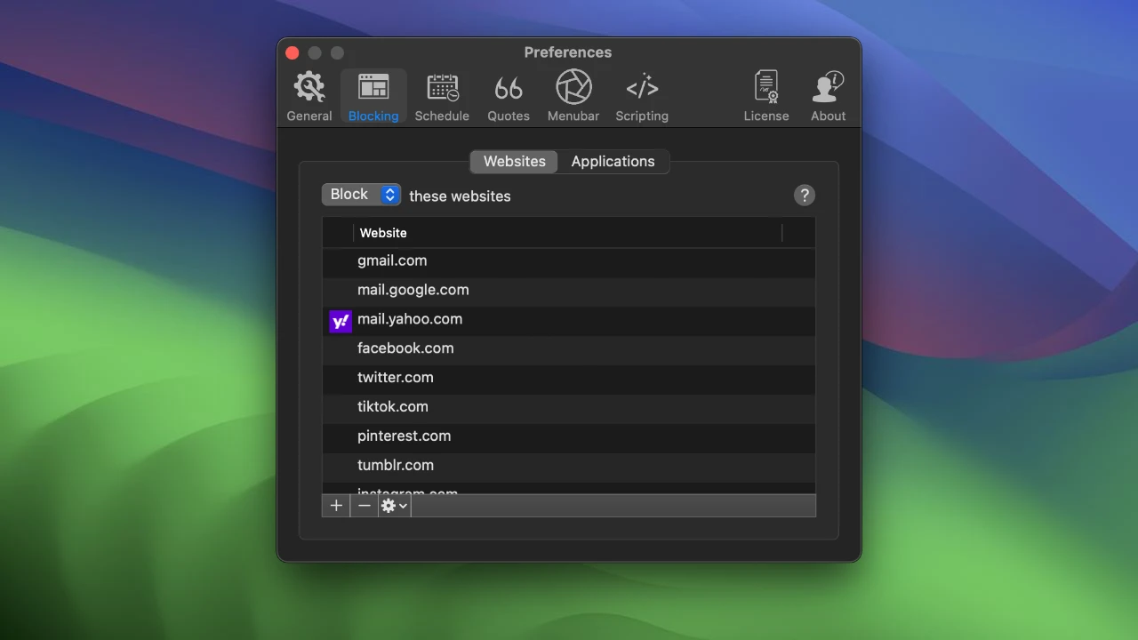Screen dimensions: 1138x640
Task: Open the Menubar preferences pane
Action: point(573,96)
